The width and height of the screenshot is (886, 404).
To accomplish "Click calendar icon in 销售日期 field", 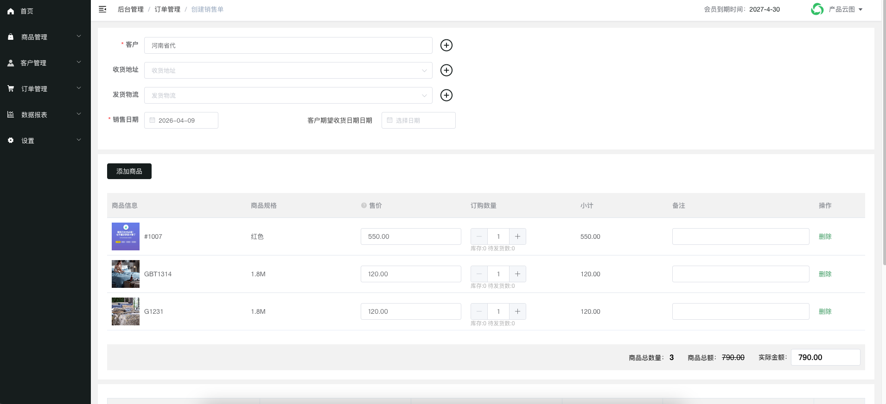I will (x=152, y=120).
